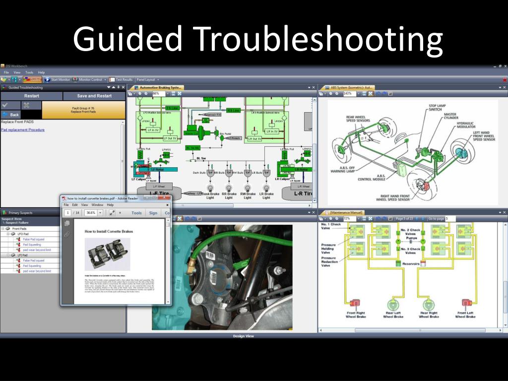Open Tools pane in Adobe Reader
508x381 pixels.
click(136, 213)
